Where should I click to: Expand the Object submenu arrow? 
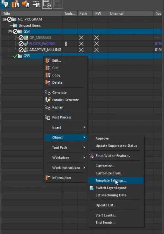click(x=84, y=137)
